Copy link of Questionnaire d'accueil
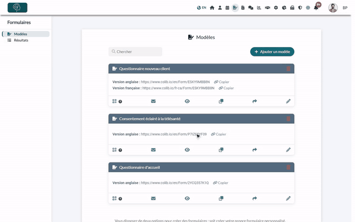Viewport: 355px width, 222px height. tap(221, 183)
